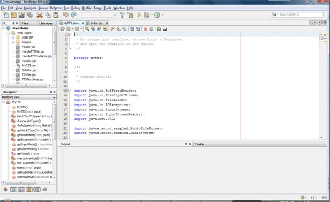This screenshot has height=202, width=330.
Task: Click the Save All toolbar icon
Action: click(x=29, y=14)
